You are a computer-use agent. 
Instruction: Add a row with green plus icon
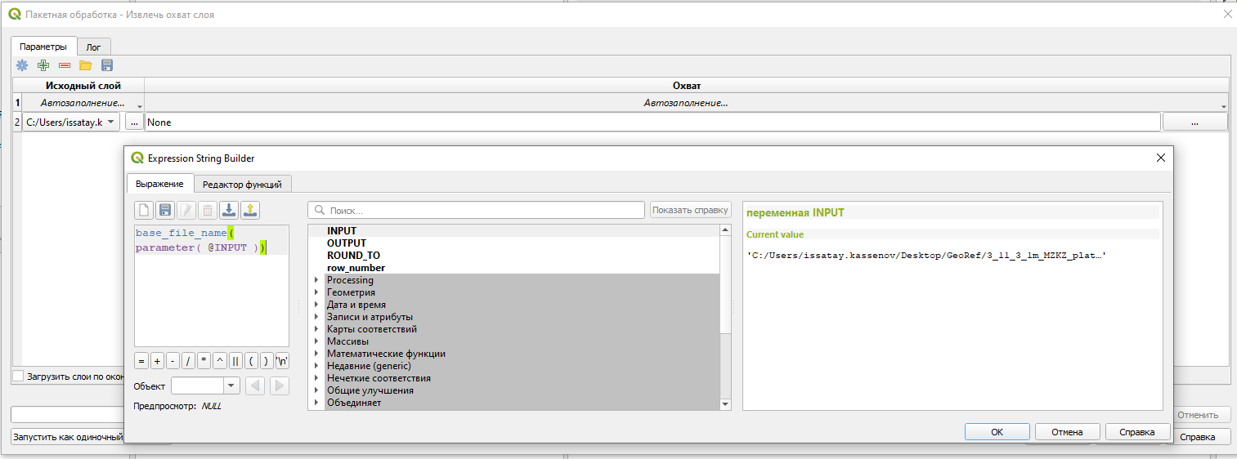pyautogui.click(x=43, y=65)
